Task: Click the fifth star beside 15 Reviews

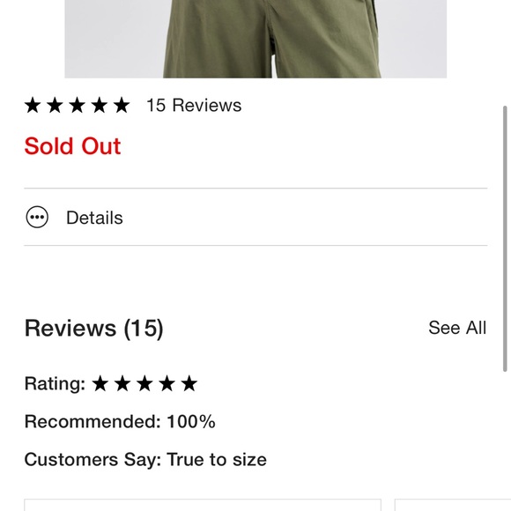Action: (122, 105)
